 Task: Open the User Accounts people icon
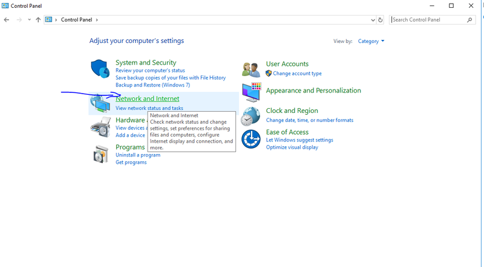coord(251,69)
